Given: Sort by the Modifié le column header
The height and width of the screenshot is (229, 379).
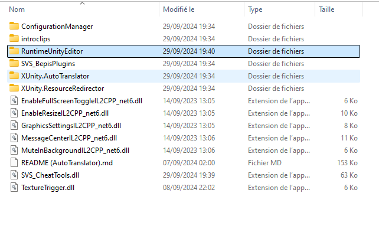Looking at the screenshot, I should (x=179, y=9).
